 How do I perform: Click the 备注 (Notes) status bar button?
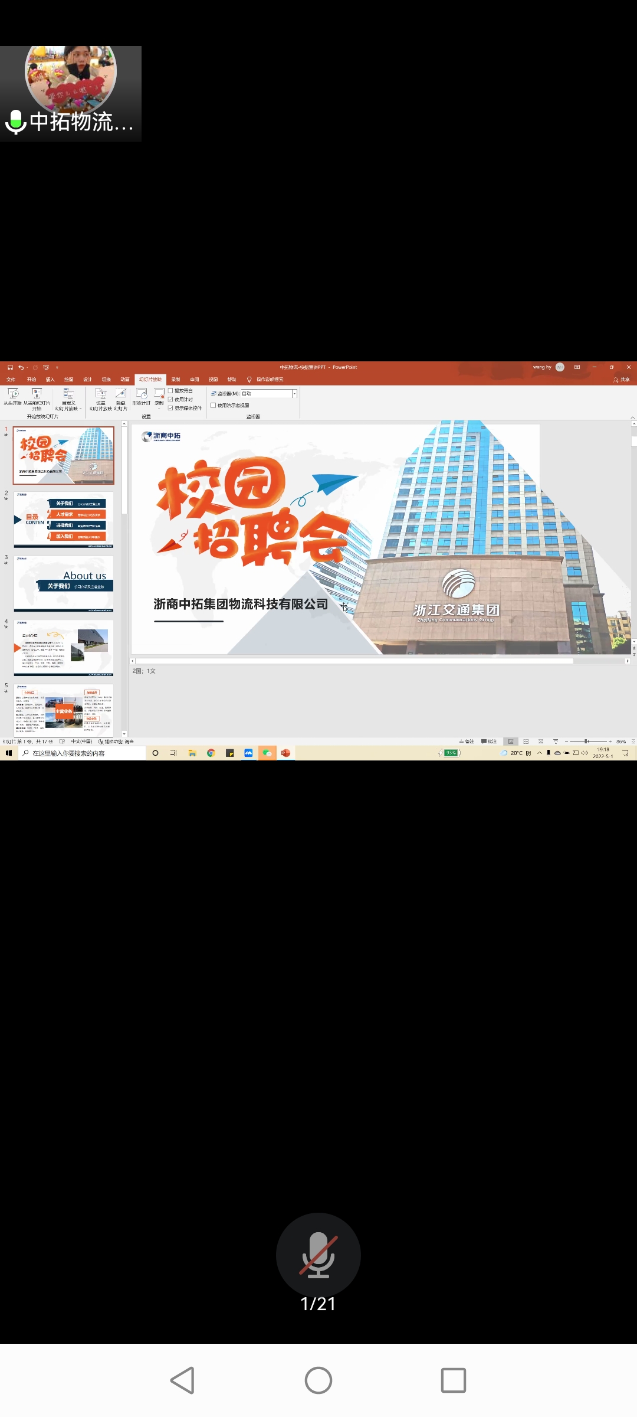pyautogui.click(x=467, y=742)
